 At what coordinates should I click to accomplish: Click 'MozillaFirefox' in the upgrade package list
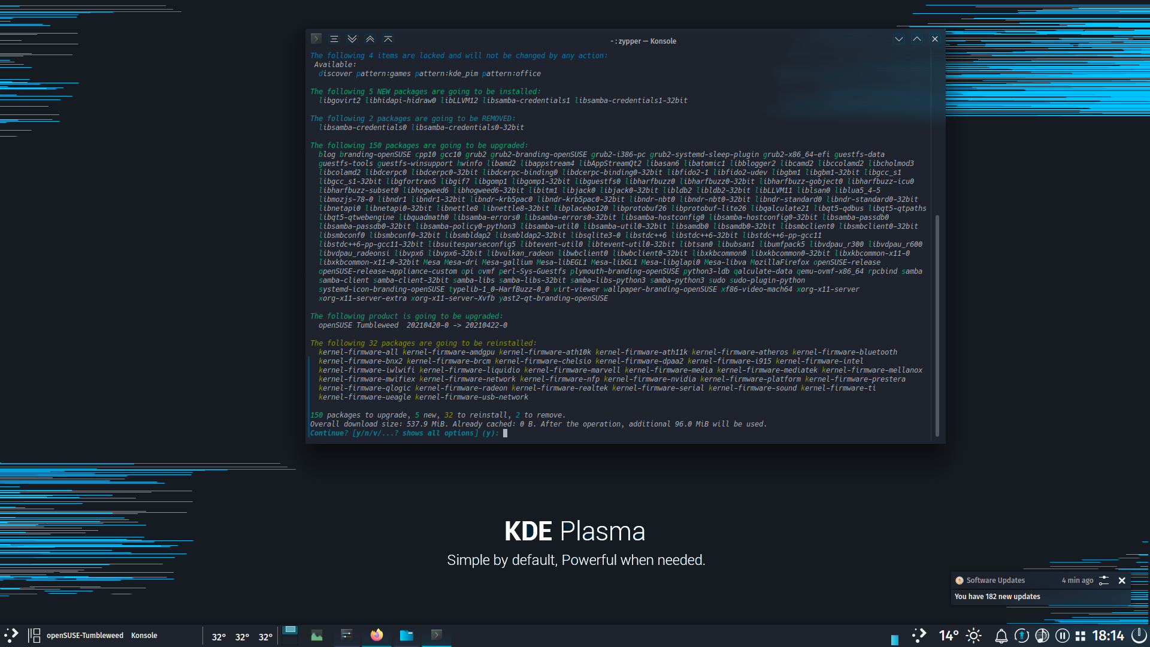click(779, 262)
